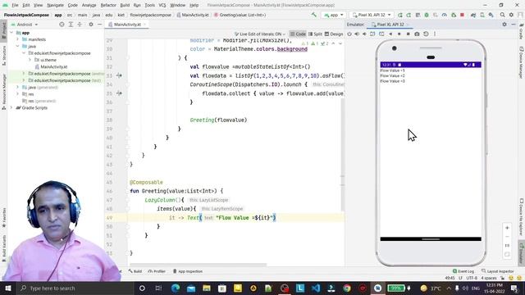Rotate emulator right icon

[381, 34]
